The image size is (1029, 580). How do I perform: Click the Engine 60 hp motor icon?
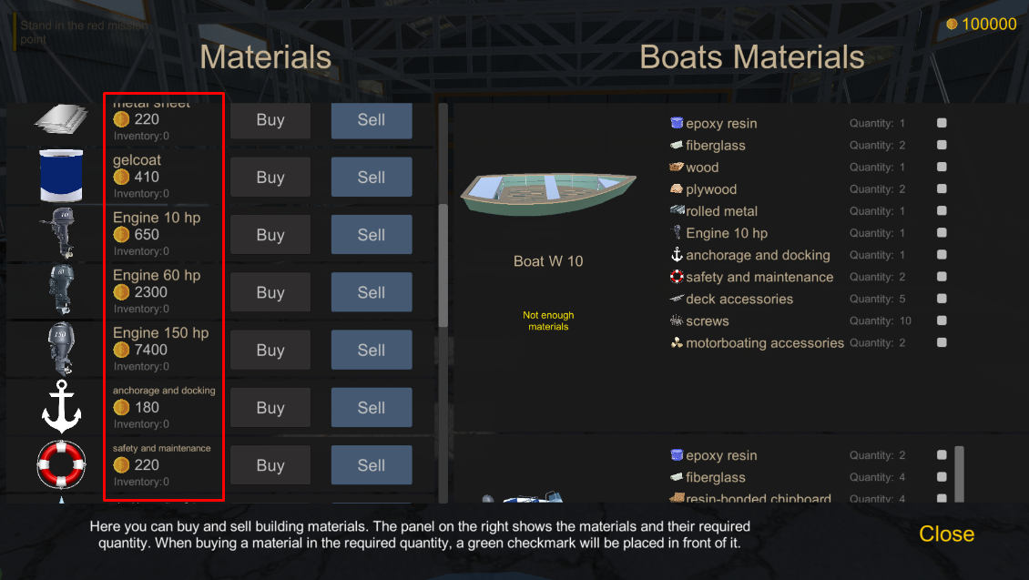pos(60,290)
